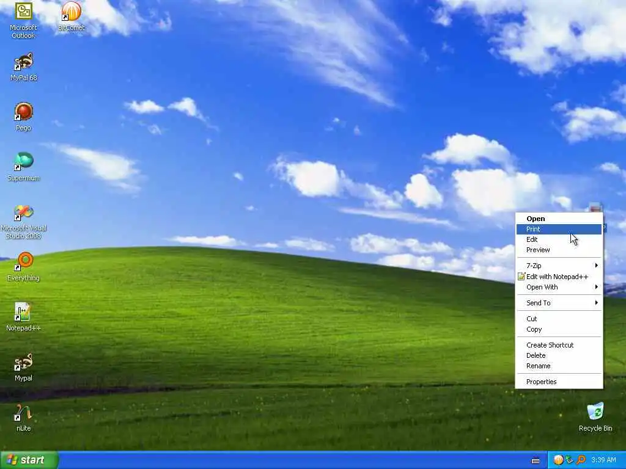
Task: Open the Start menu
Action: coord(29,460)
